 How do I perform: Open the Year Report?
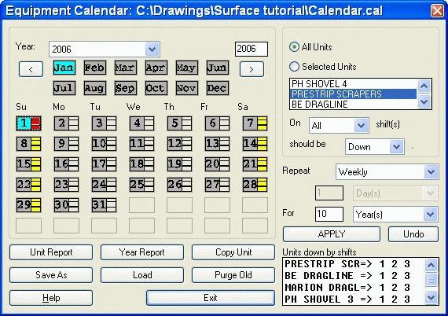pyautogui.click(x=142, y=252)
